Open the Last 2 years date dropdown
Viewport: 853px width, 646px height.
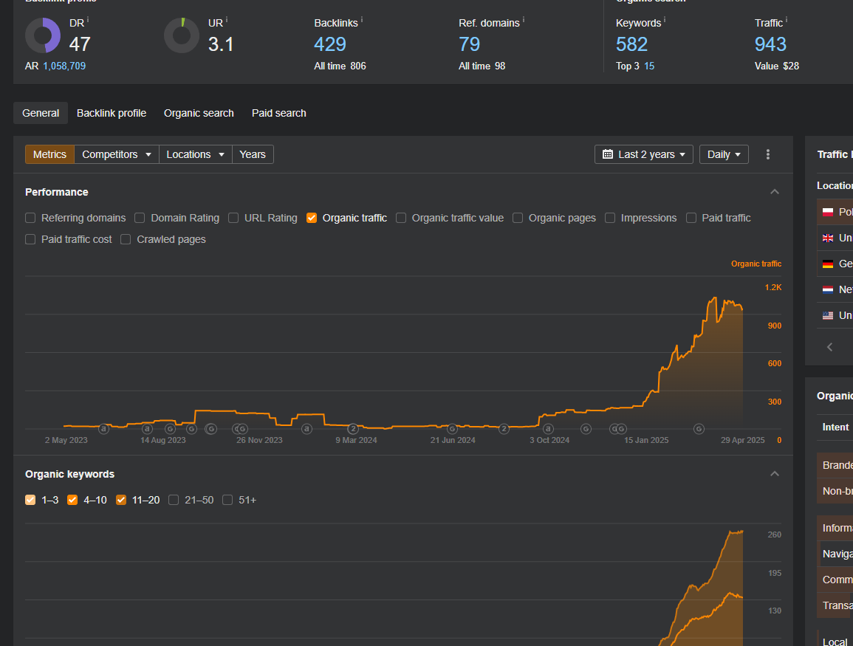click(643, 154)
